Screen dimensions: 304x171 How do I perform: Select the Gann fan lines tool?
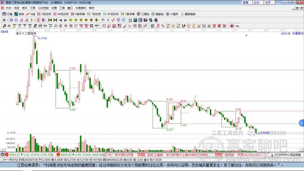pos(109,26)
